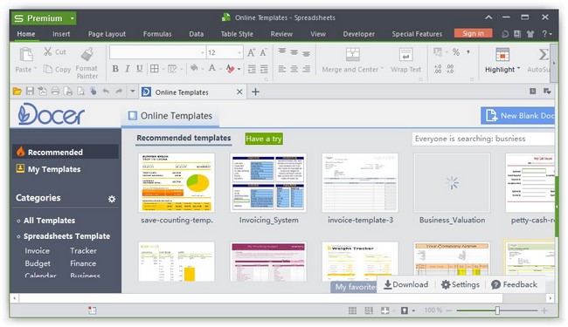Switch to Table Style tab
This screenshot has height=327, width=568.
(237, 34)
